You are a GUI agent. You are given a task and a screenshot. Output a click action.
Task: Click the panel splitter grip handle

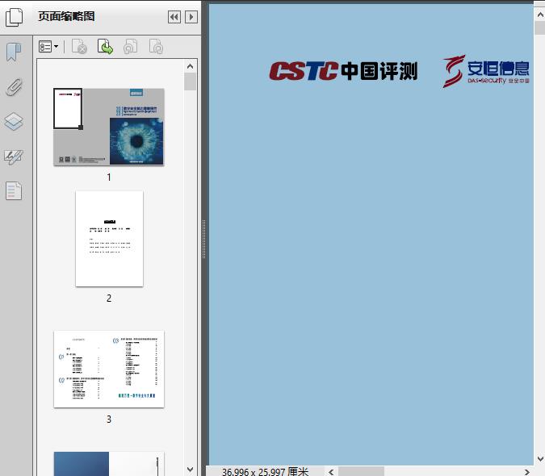[x=203, y=239]
